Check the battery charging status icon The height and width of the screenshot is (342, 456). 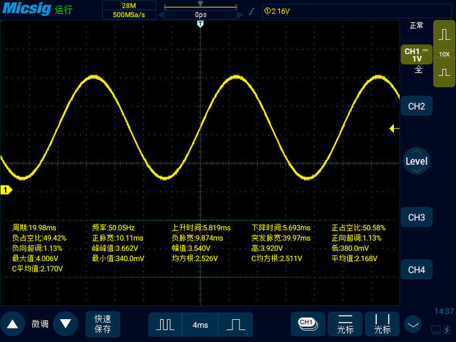[x=447, y=330]
